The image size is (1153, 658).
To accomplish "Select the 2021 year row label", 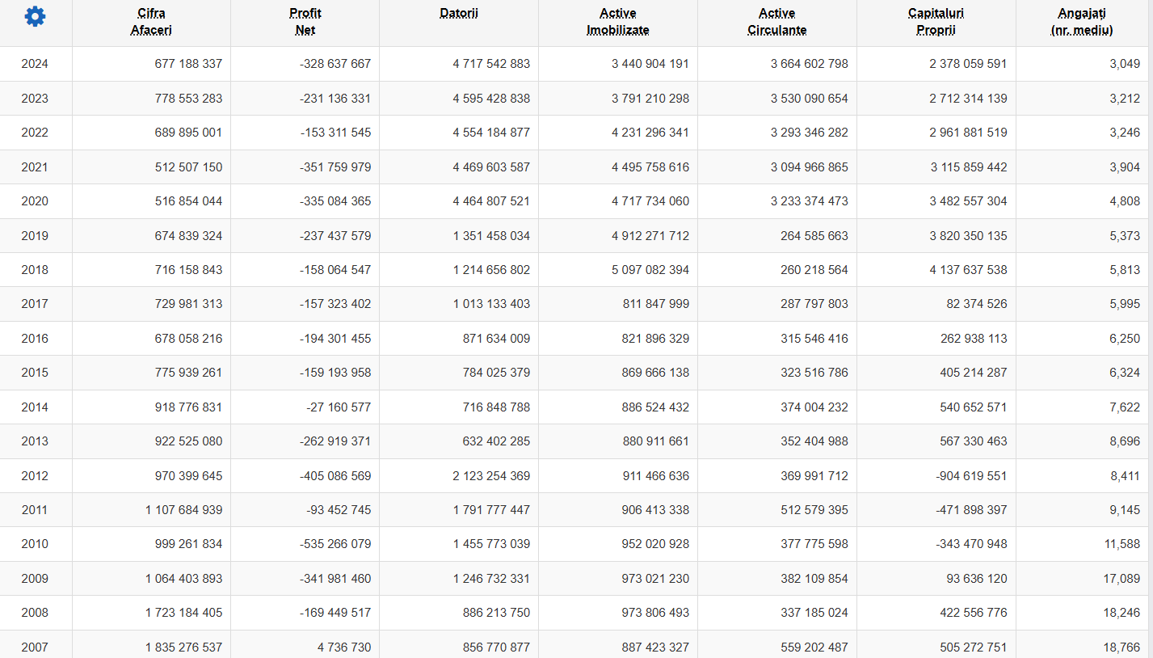I will 35,167.
